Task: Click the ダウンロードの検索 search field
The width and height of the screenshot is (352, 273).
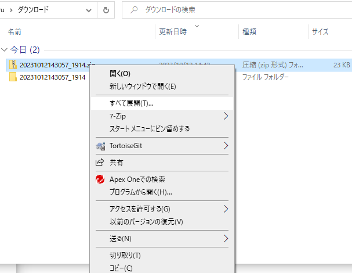Action: 232,10
